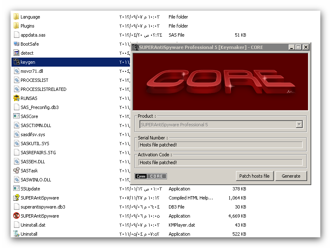The width and height of the screenshot is (331, 248).
Task: Click the SASCore application icon
Action: [16, 116]
